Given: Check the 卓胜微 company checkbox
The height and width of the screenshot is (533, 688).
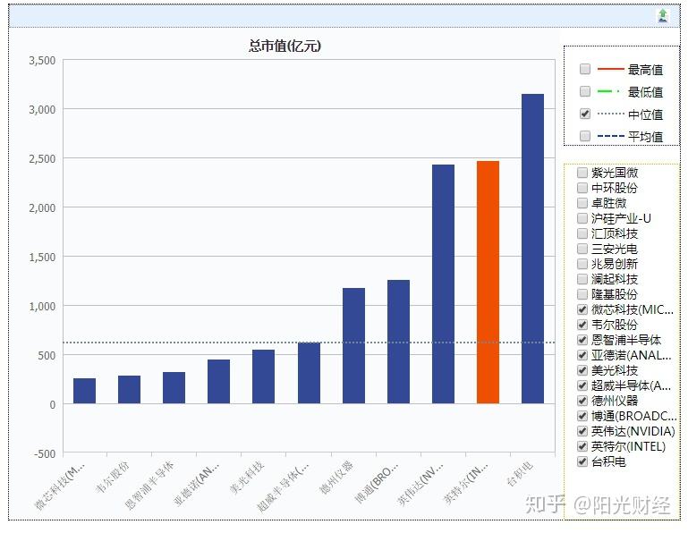Looking at the screenshot, I should tap(582, 203).
